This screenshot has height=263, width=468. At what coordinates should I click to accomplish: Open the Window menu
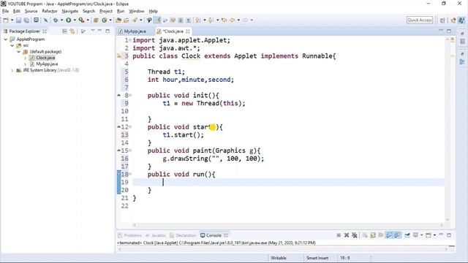[137, 11]
